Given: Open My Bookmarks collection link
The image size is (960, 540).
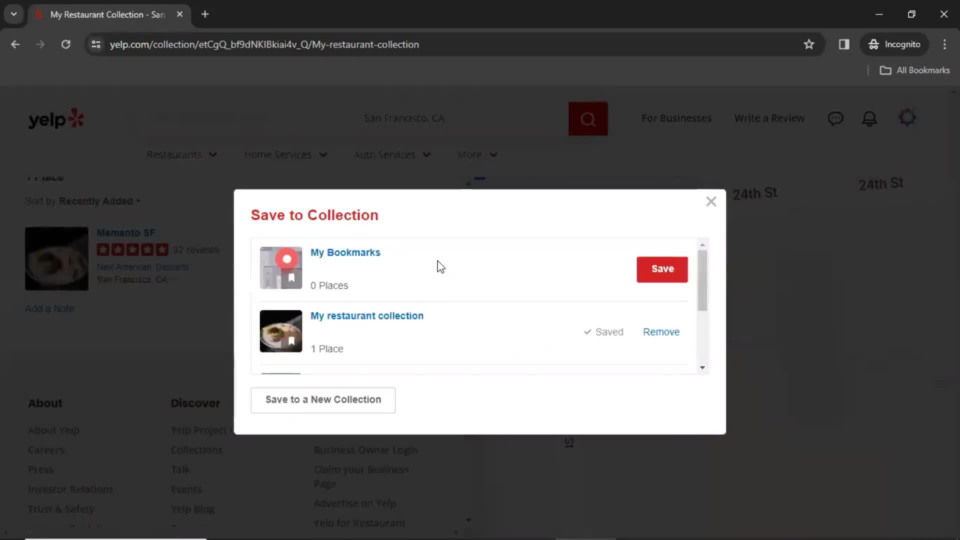Looking at the screenshot, I should [345, 252].
